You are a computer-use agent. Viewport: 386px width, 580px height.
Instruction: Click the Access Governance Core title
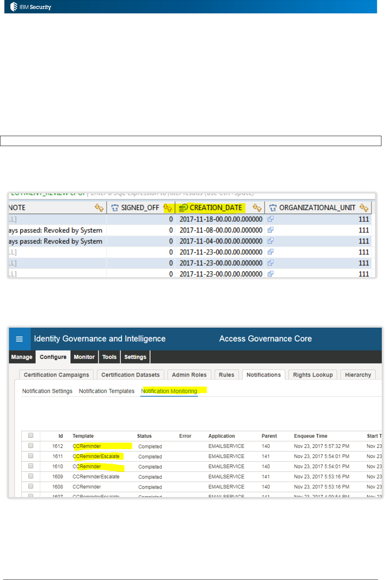tap(265, 339)
